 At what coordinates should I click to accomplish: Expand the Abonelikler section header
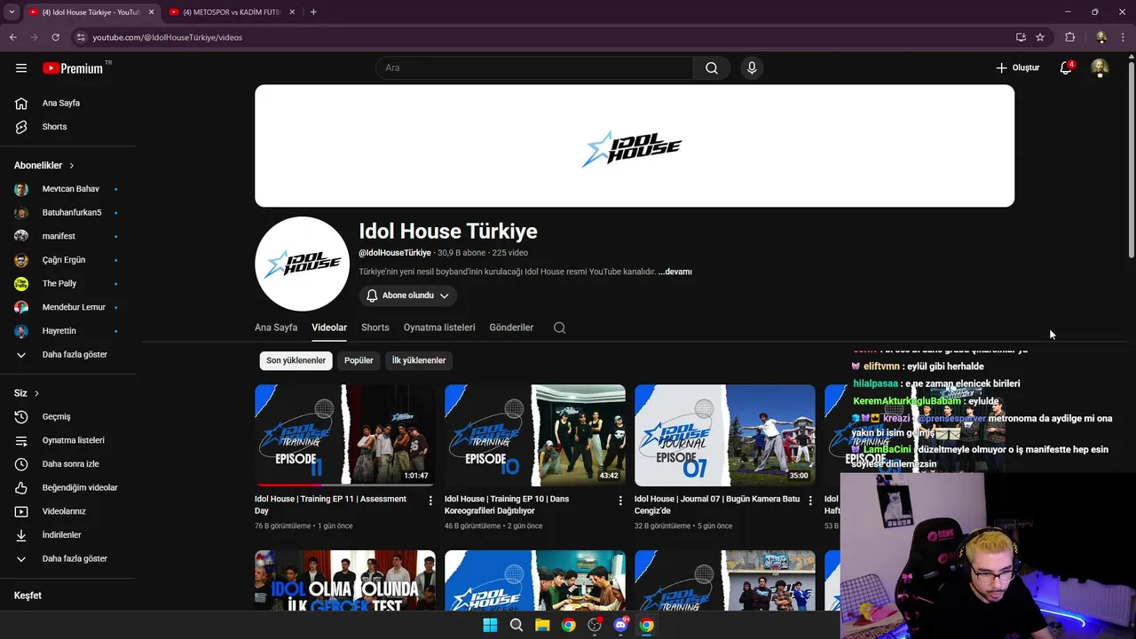44,165
